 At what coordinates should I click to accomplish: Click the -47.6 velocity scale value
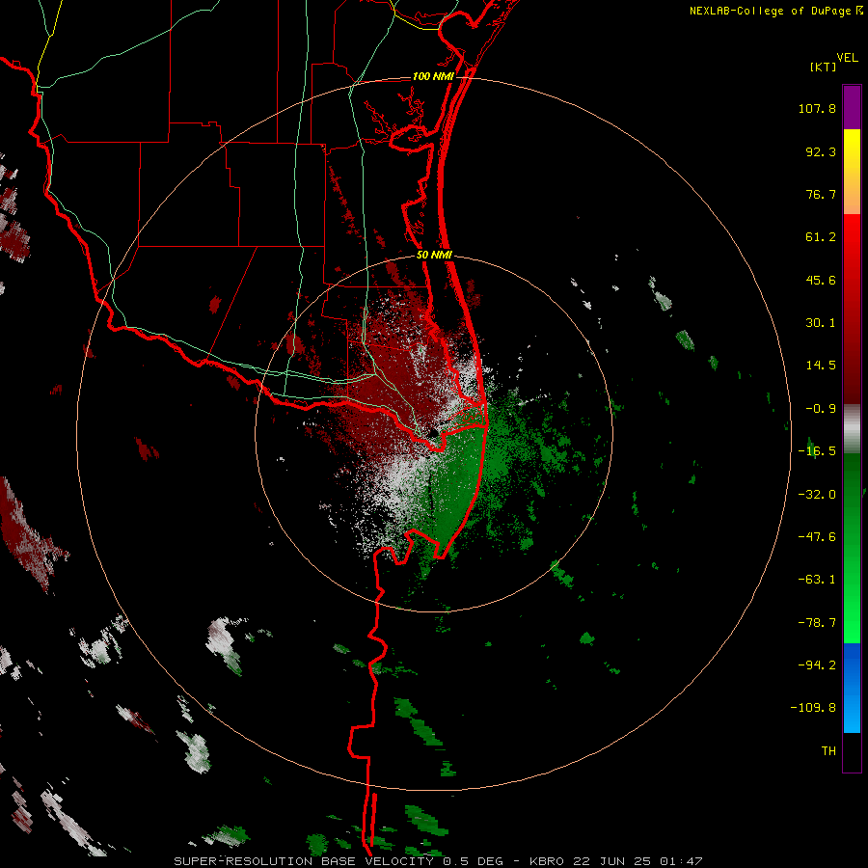tap(817, 537)
